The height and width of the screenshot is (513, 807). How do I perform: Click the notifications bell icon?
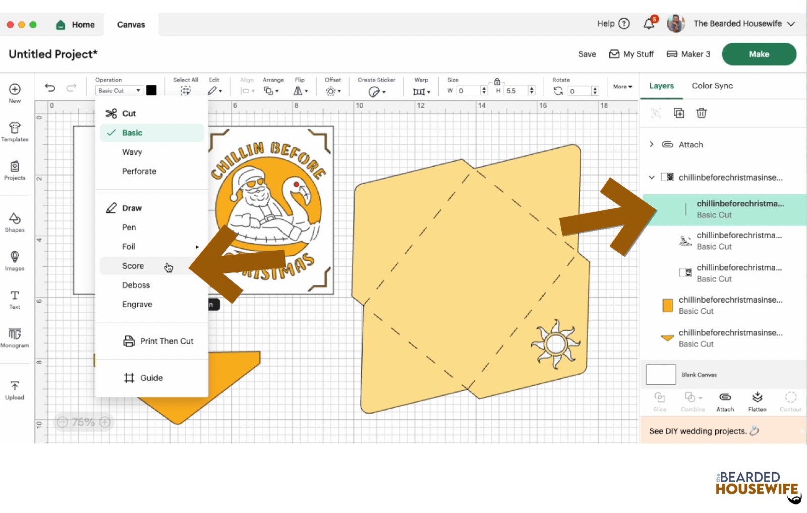pos(649,23)
